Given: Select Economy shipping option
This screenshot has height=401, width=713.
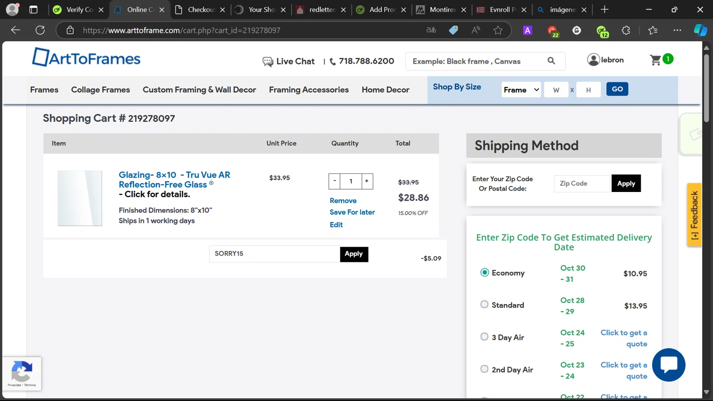Looking at the screenshot, I should point(484,273).
